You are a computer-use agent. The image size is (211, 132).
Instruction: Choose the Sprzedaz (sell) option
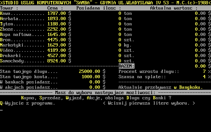point(51,98)
